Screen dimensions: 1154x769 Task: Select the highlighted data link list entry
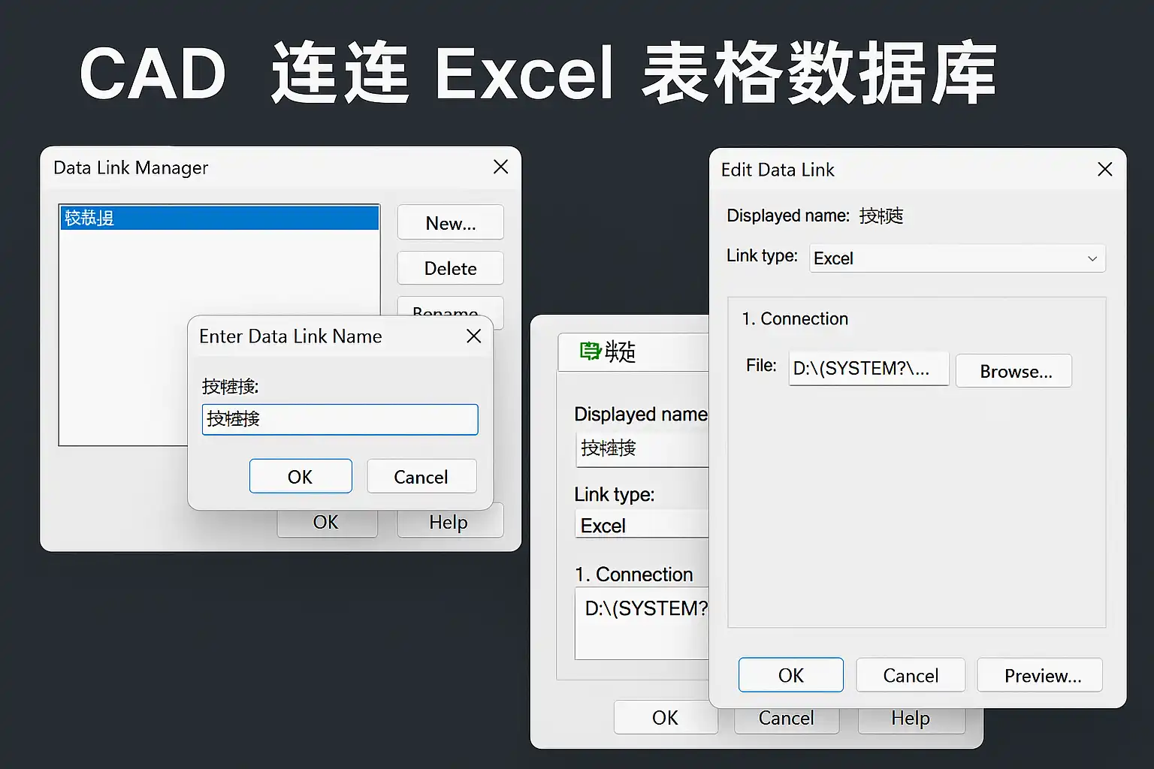[x=219, y=218]
